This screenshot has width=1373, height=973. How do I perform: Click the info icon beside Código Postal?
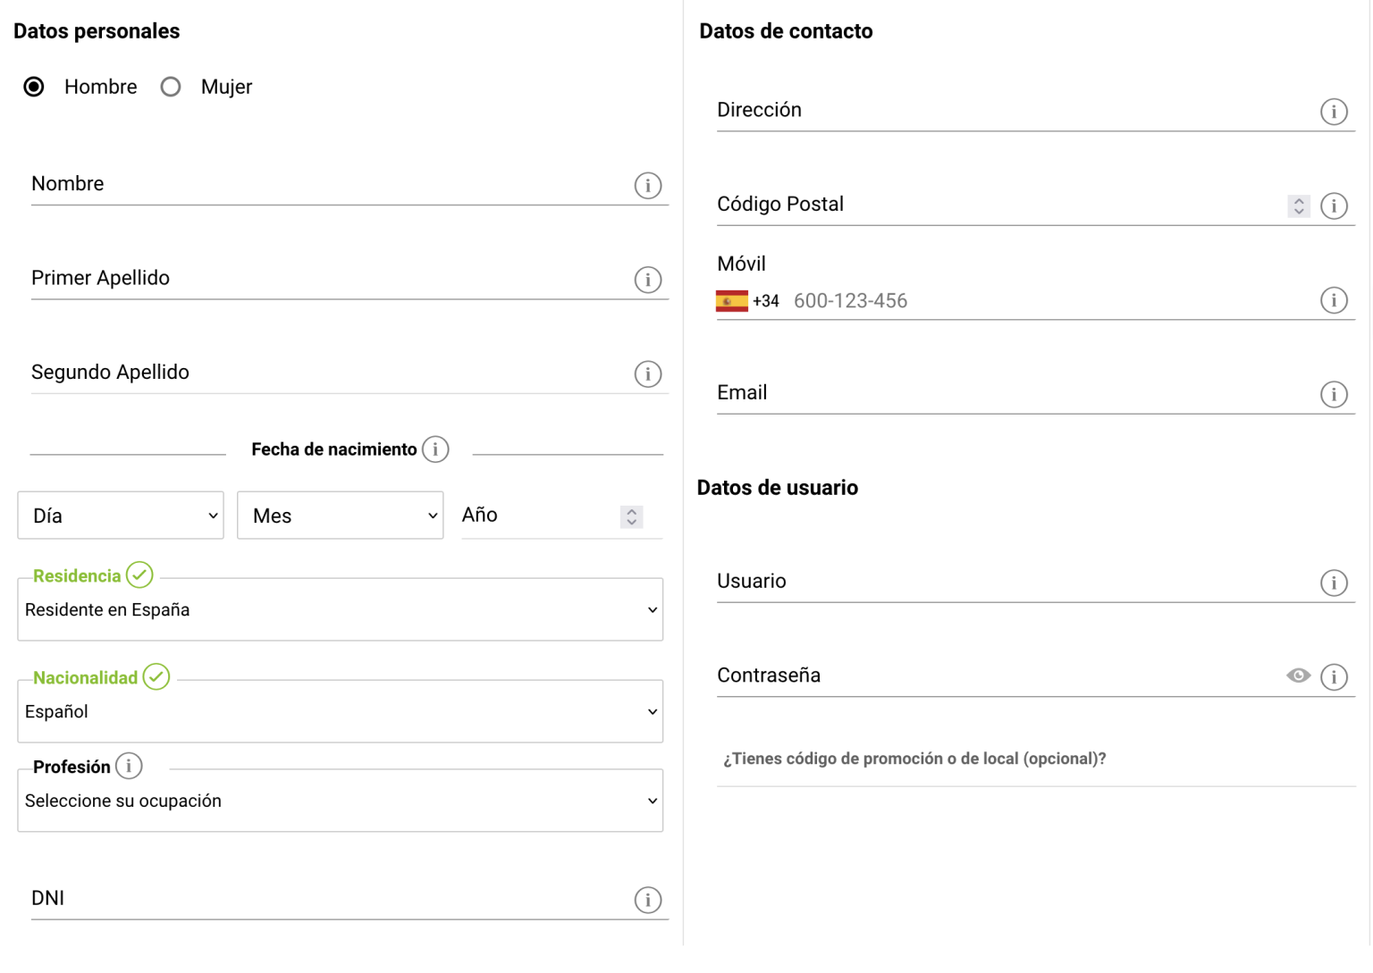click(1334, 206)
